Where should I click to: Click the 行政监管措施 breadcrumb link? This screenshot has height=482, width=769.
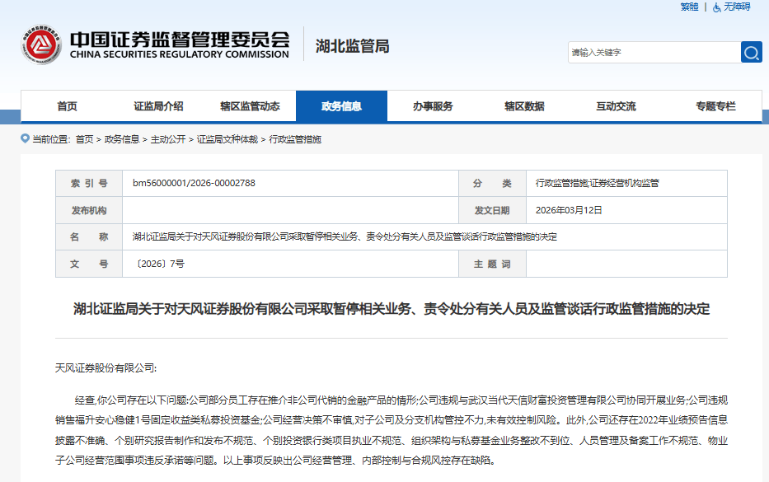[295, 140]
